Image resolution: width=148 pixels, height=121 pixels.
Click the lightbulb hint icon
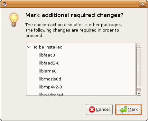14,20
